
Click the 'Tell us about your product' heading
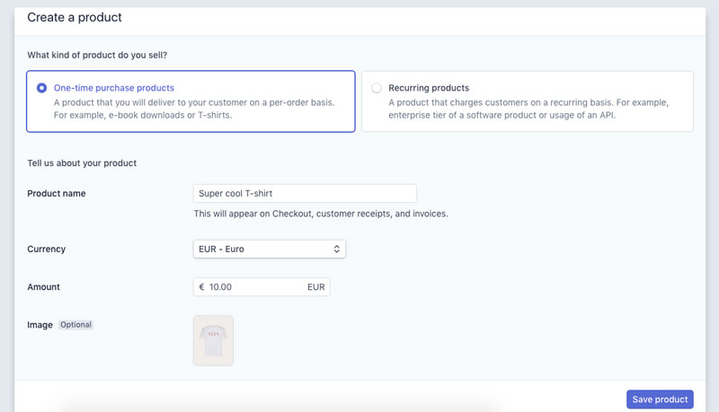click(82, 163)
